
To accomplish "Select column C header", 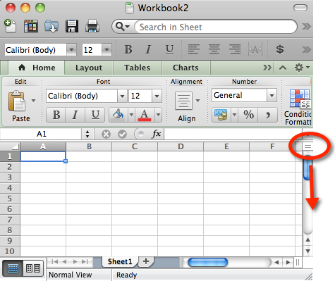I will pyautogui.click(x=135, y=146).
